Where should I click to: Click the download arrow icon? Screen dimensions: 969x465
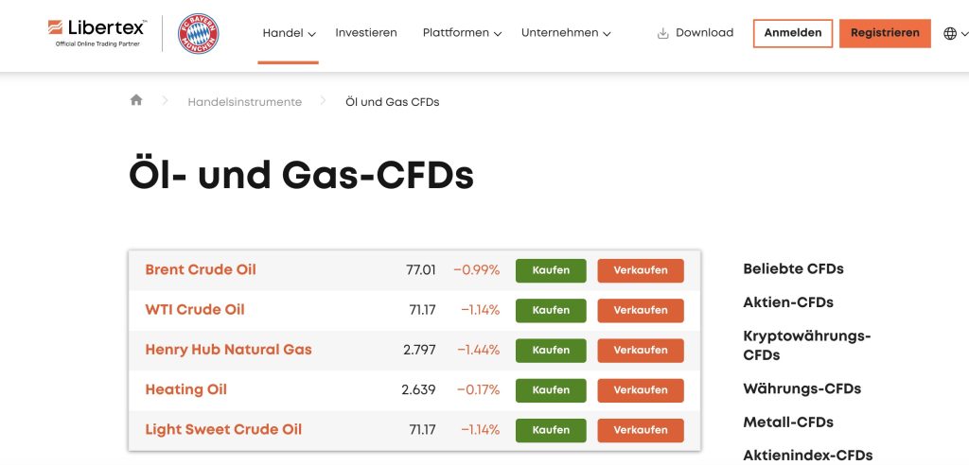coord(662,33)
